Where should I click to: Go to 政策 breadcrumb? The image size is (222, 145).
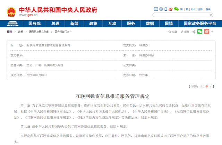(x=20, y=32)
